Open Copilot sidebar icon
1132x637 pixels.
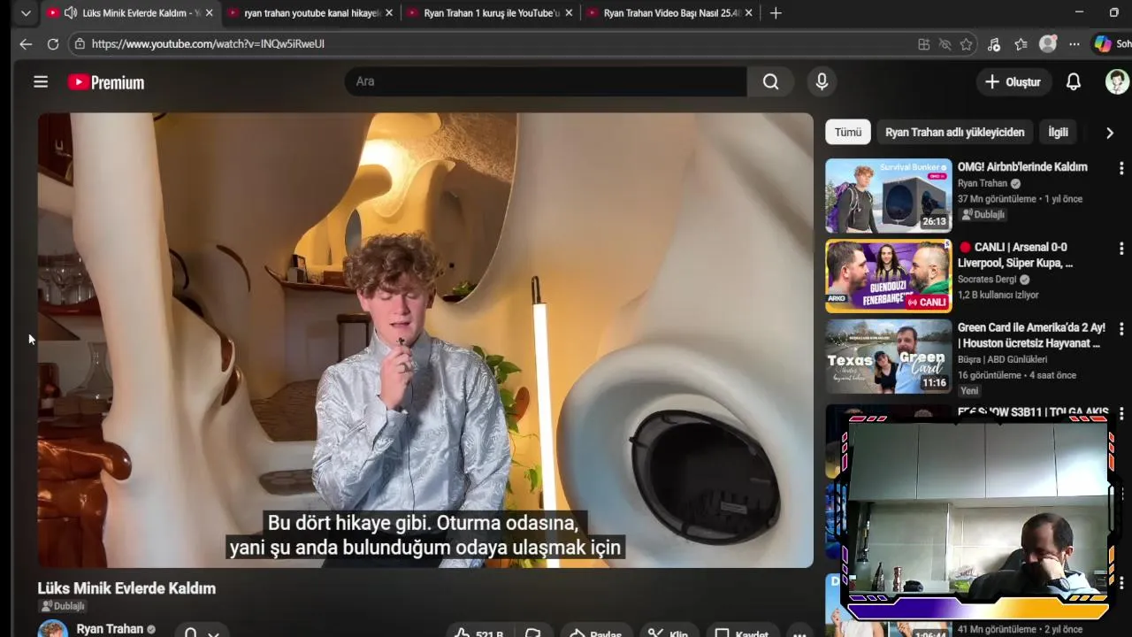click(1103, 44)
